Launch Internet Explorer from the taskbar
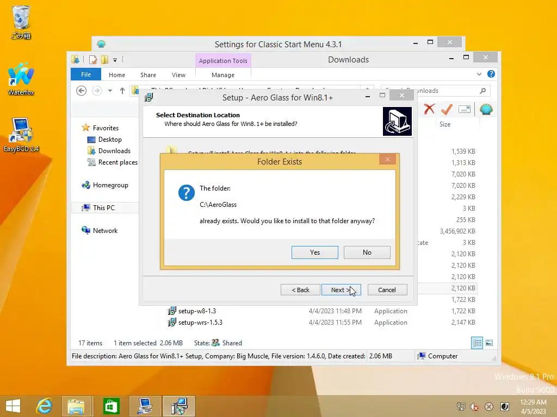Viewport: 557px width, 417px height. [45, 406]
